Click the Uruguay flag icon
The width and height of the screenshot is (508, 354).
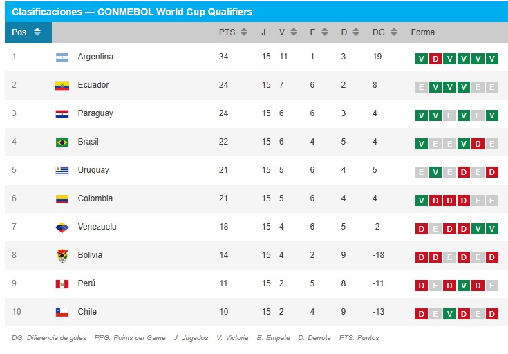pos(62,171)
